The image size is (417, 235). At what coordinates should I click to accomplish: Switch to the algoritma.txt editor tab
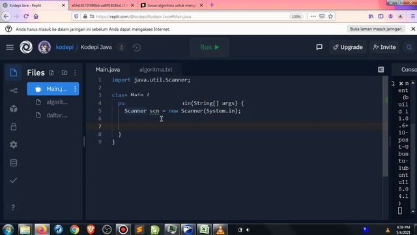156,70
